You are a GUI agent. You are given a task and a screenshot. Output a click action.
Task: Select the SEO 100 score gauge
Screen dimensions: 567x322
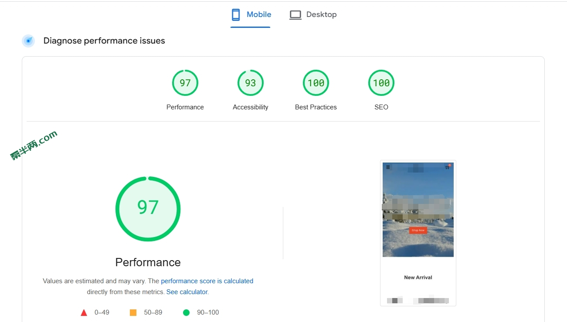coord(381,83)
